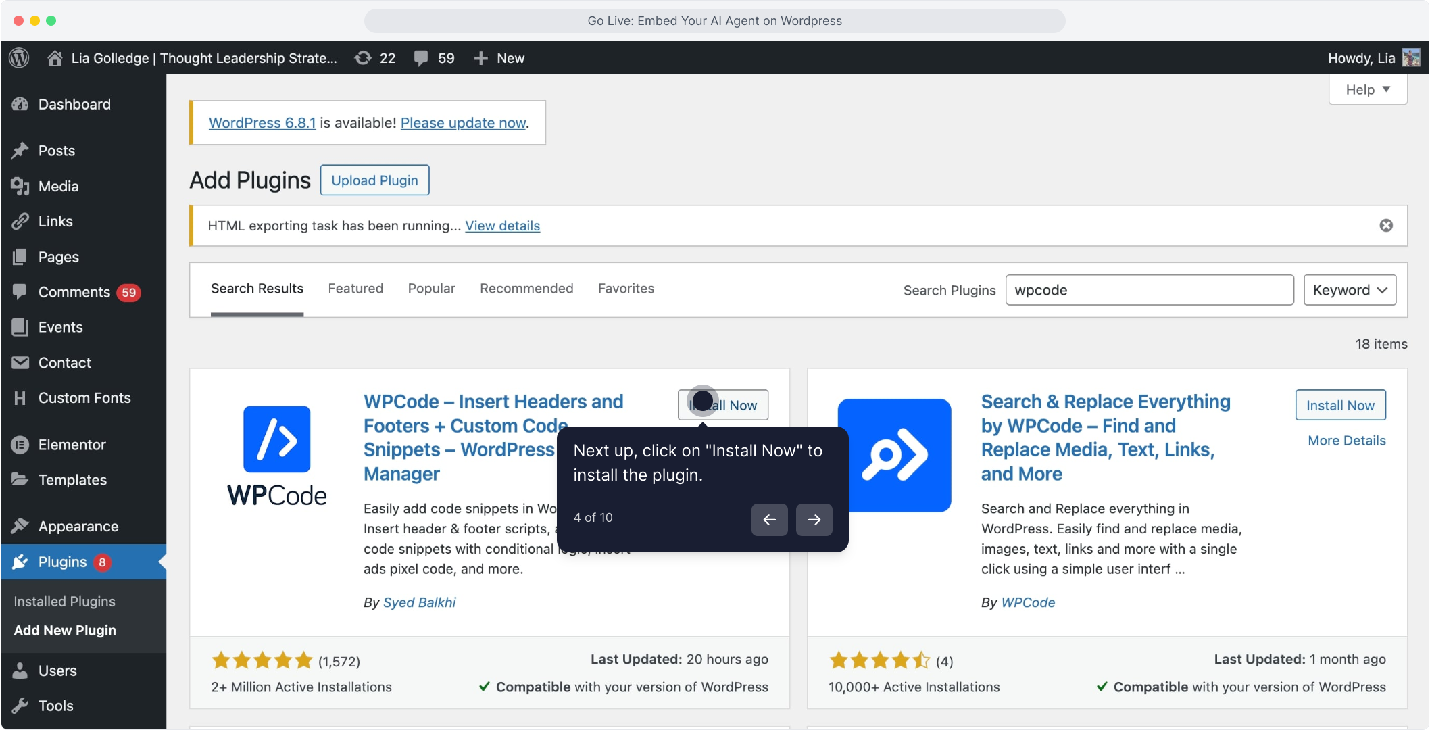Viewport: 1430px width, 730px height.
Task: Open the Lia user avatar in admin bar
Action: coord(1411,58)
